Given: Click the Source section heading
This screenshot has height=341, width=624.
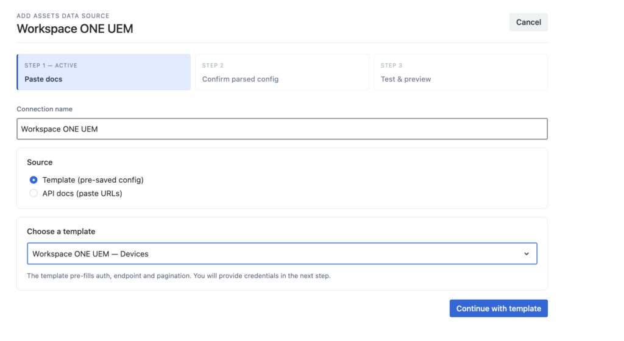Looking at the screenshot, I should coord(40,162).
